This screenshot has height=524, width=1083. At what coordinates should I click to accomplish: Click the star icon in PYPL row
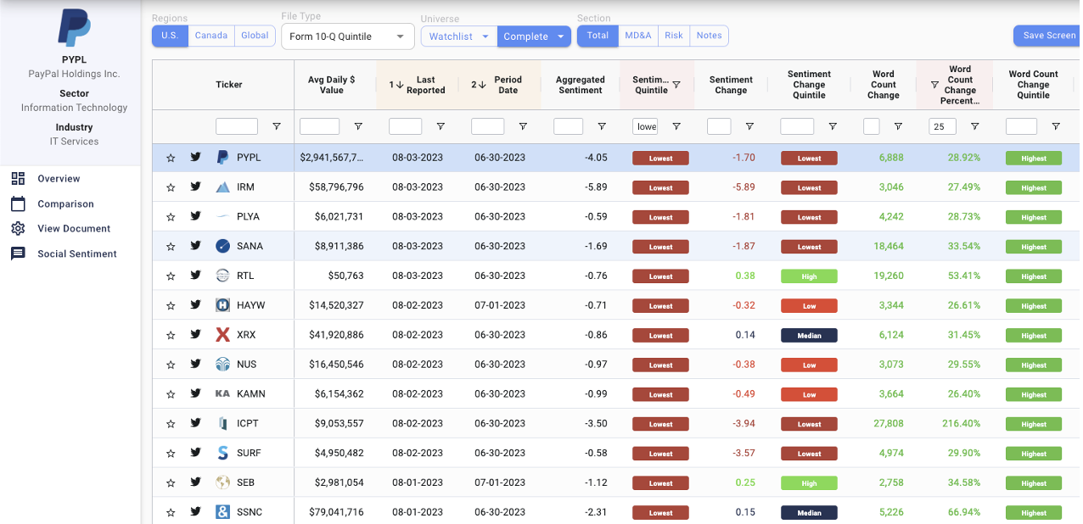(x=171, y=158)
